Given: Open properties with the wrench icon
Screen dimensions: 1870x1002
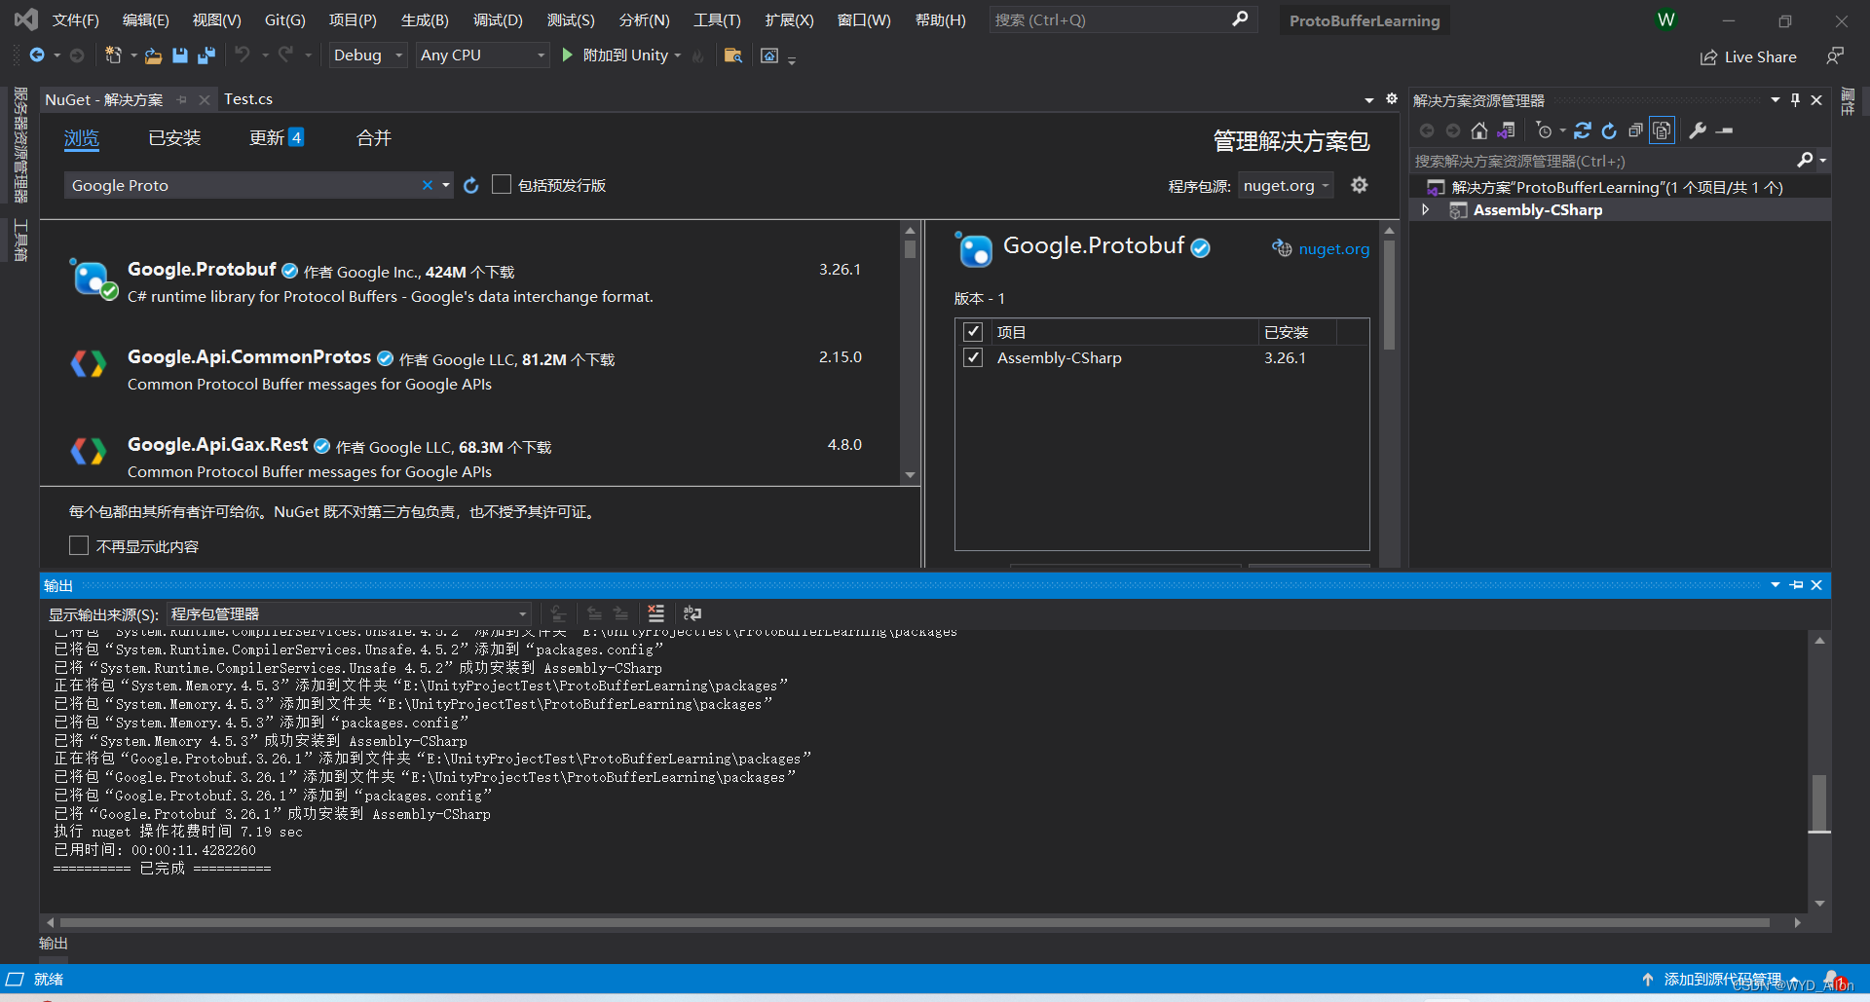Looking at the screenshot, I should (x=1698, y=130).
